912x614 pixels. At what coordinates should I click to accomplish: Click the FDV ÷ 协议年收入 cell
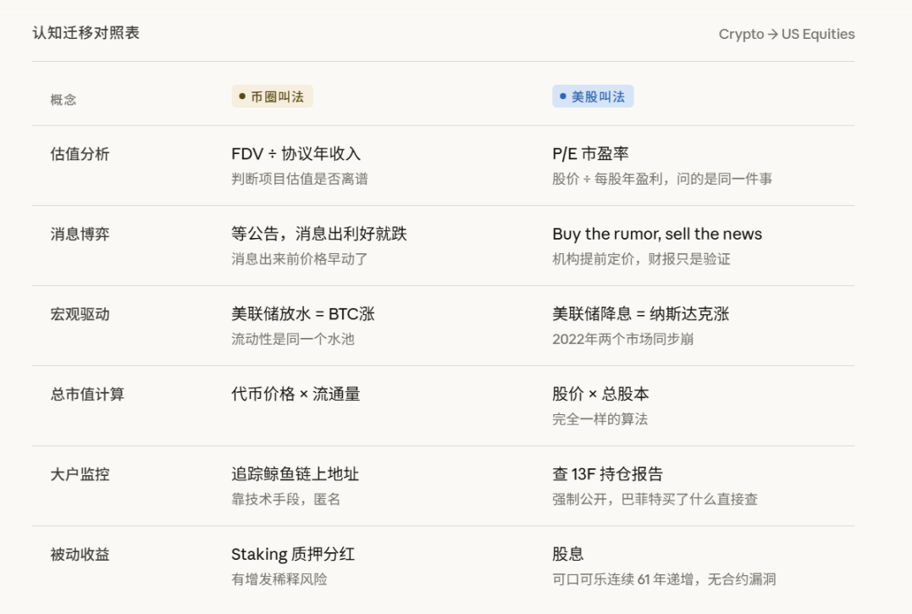coord(296,153)
